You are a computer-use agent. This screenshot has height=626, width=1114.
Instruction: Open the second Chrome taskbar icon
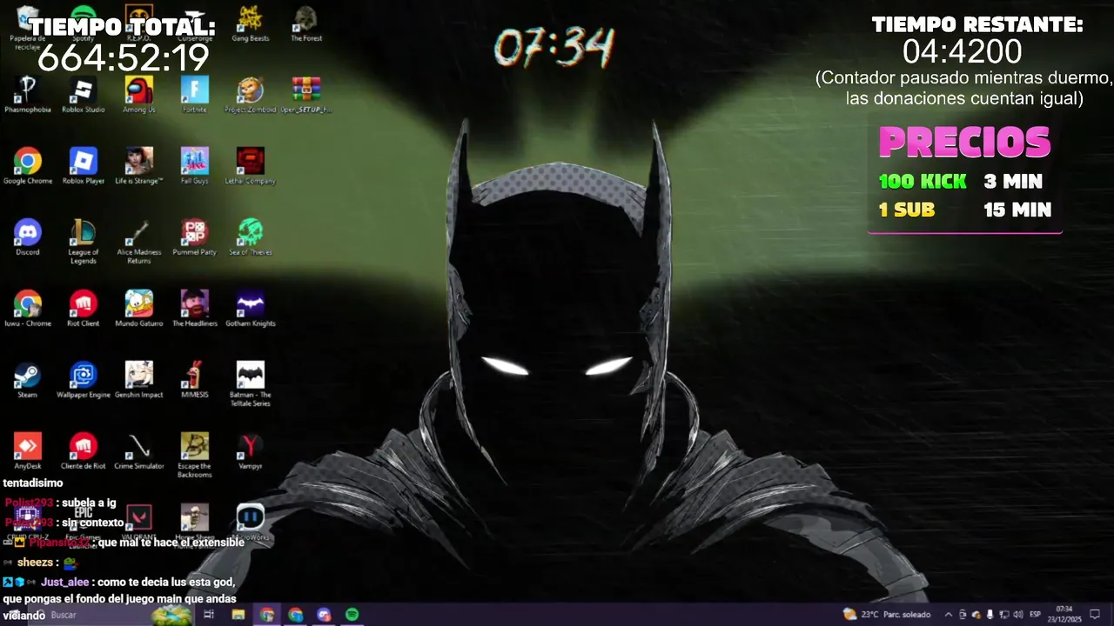[x=296, y=615]
